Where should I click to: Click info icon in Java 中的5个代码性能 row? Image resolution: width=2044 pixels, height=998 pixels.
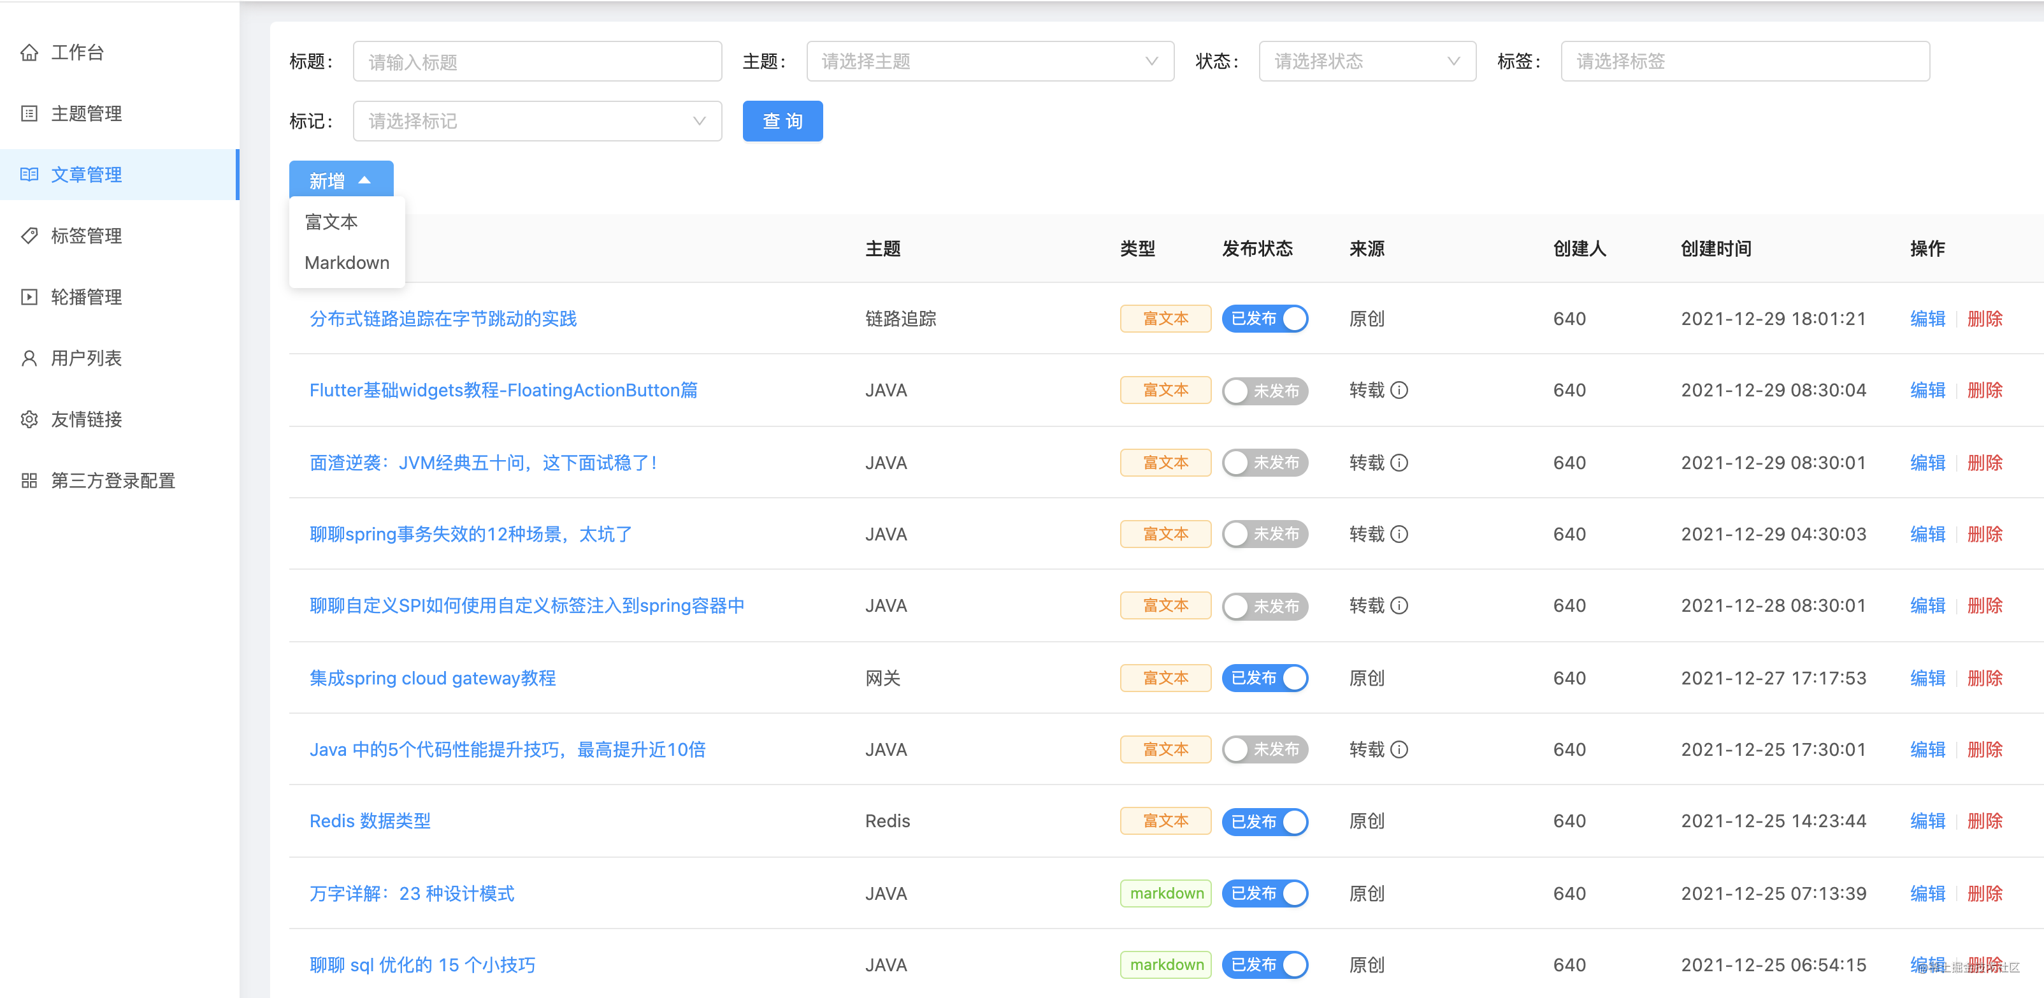1400,749
